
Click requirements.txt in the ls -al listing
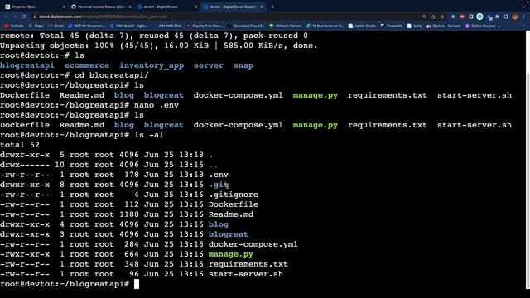click(248, 264)
